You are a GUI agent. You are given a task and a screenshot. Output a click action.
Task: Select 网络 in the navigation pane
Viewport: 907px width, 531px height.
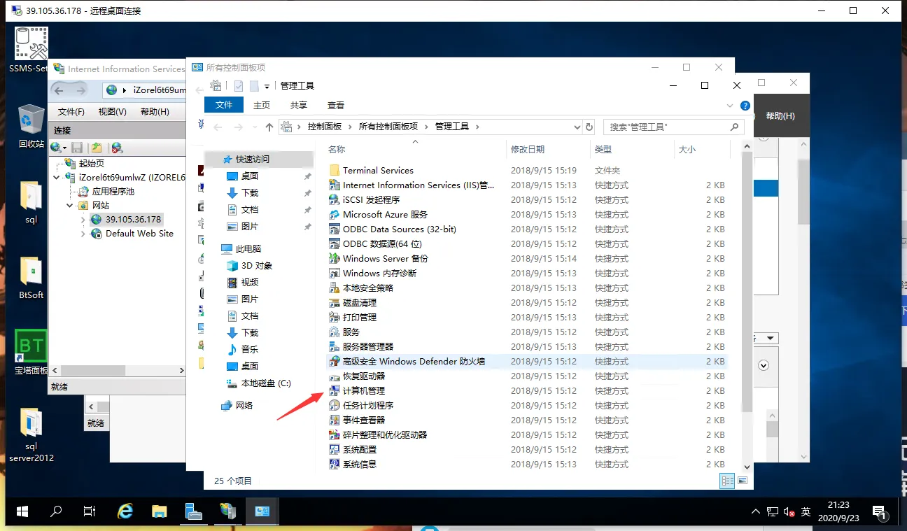[x=237, y=406]
